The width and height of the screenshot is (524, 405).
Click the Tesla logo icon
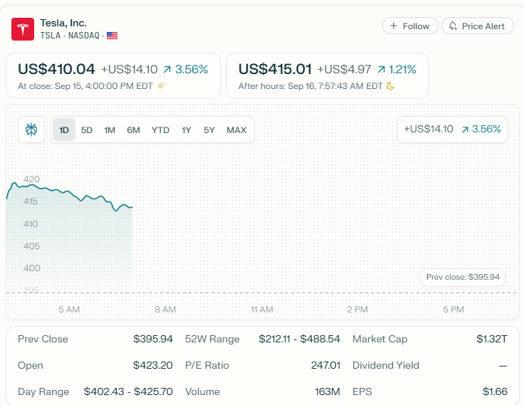tap(23, 29)
